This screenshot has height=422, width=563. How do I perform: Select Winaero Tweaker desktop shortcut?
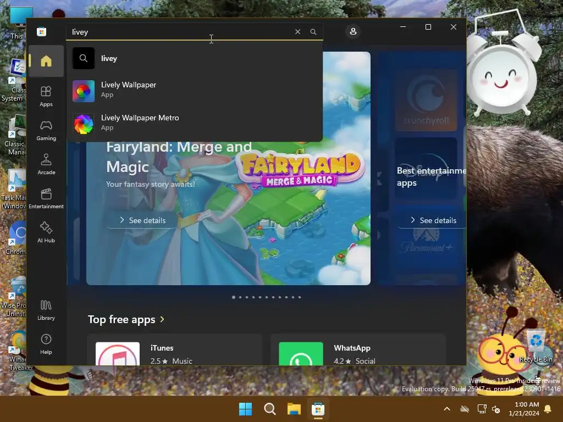click(16, 351)
